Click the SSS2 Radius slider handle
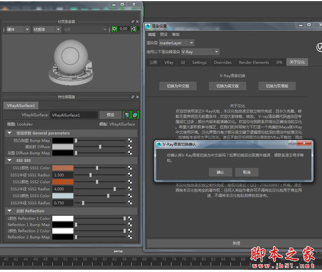 pos(114,189)
